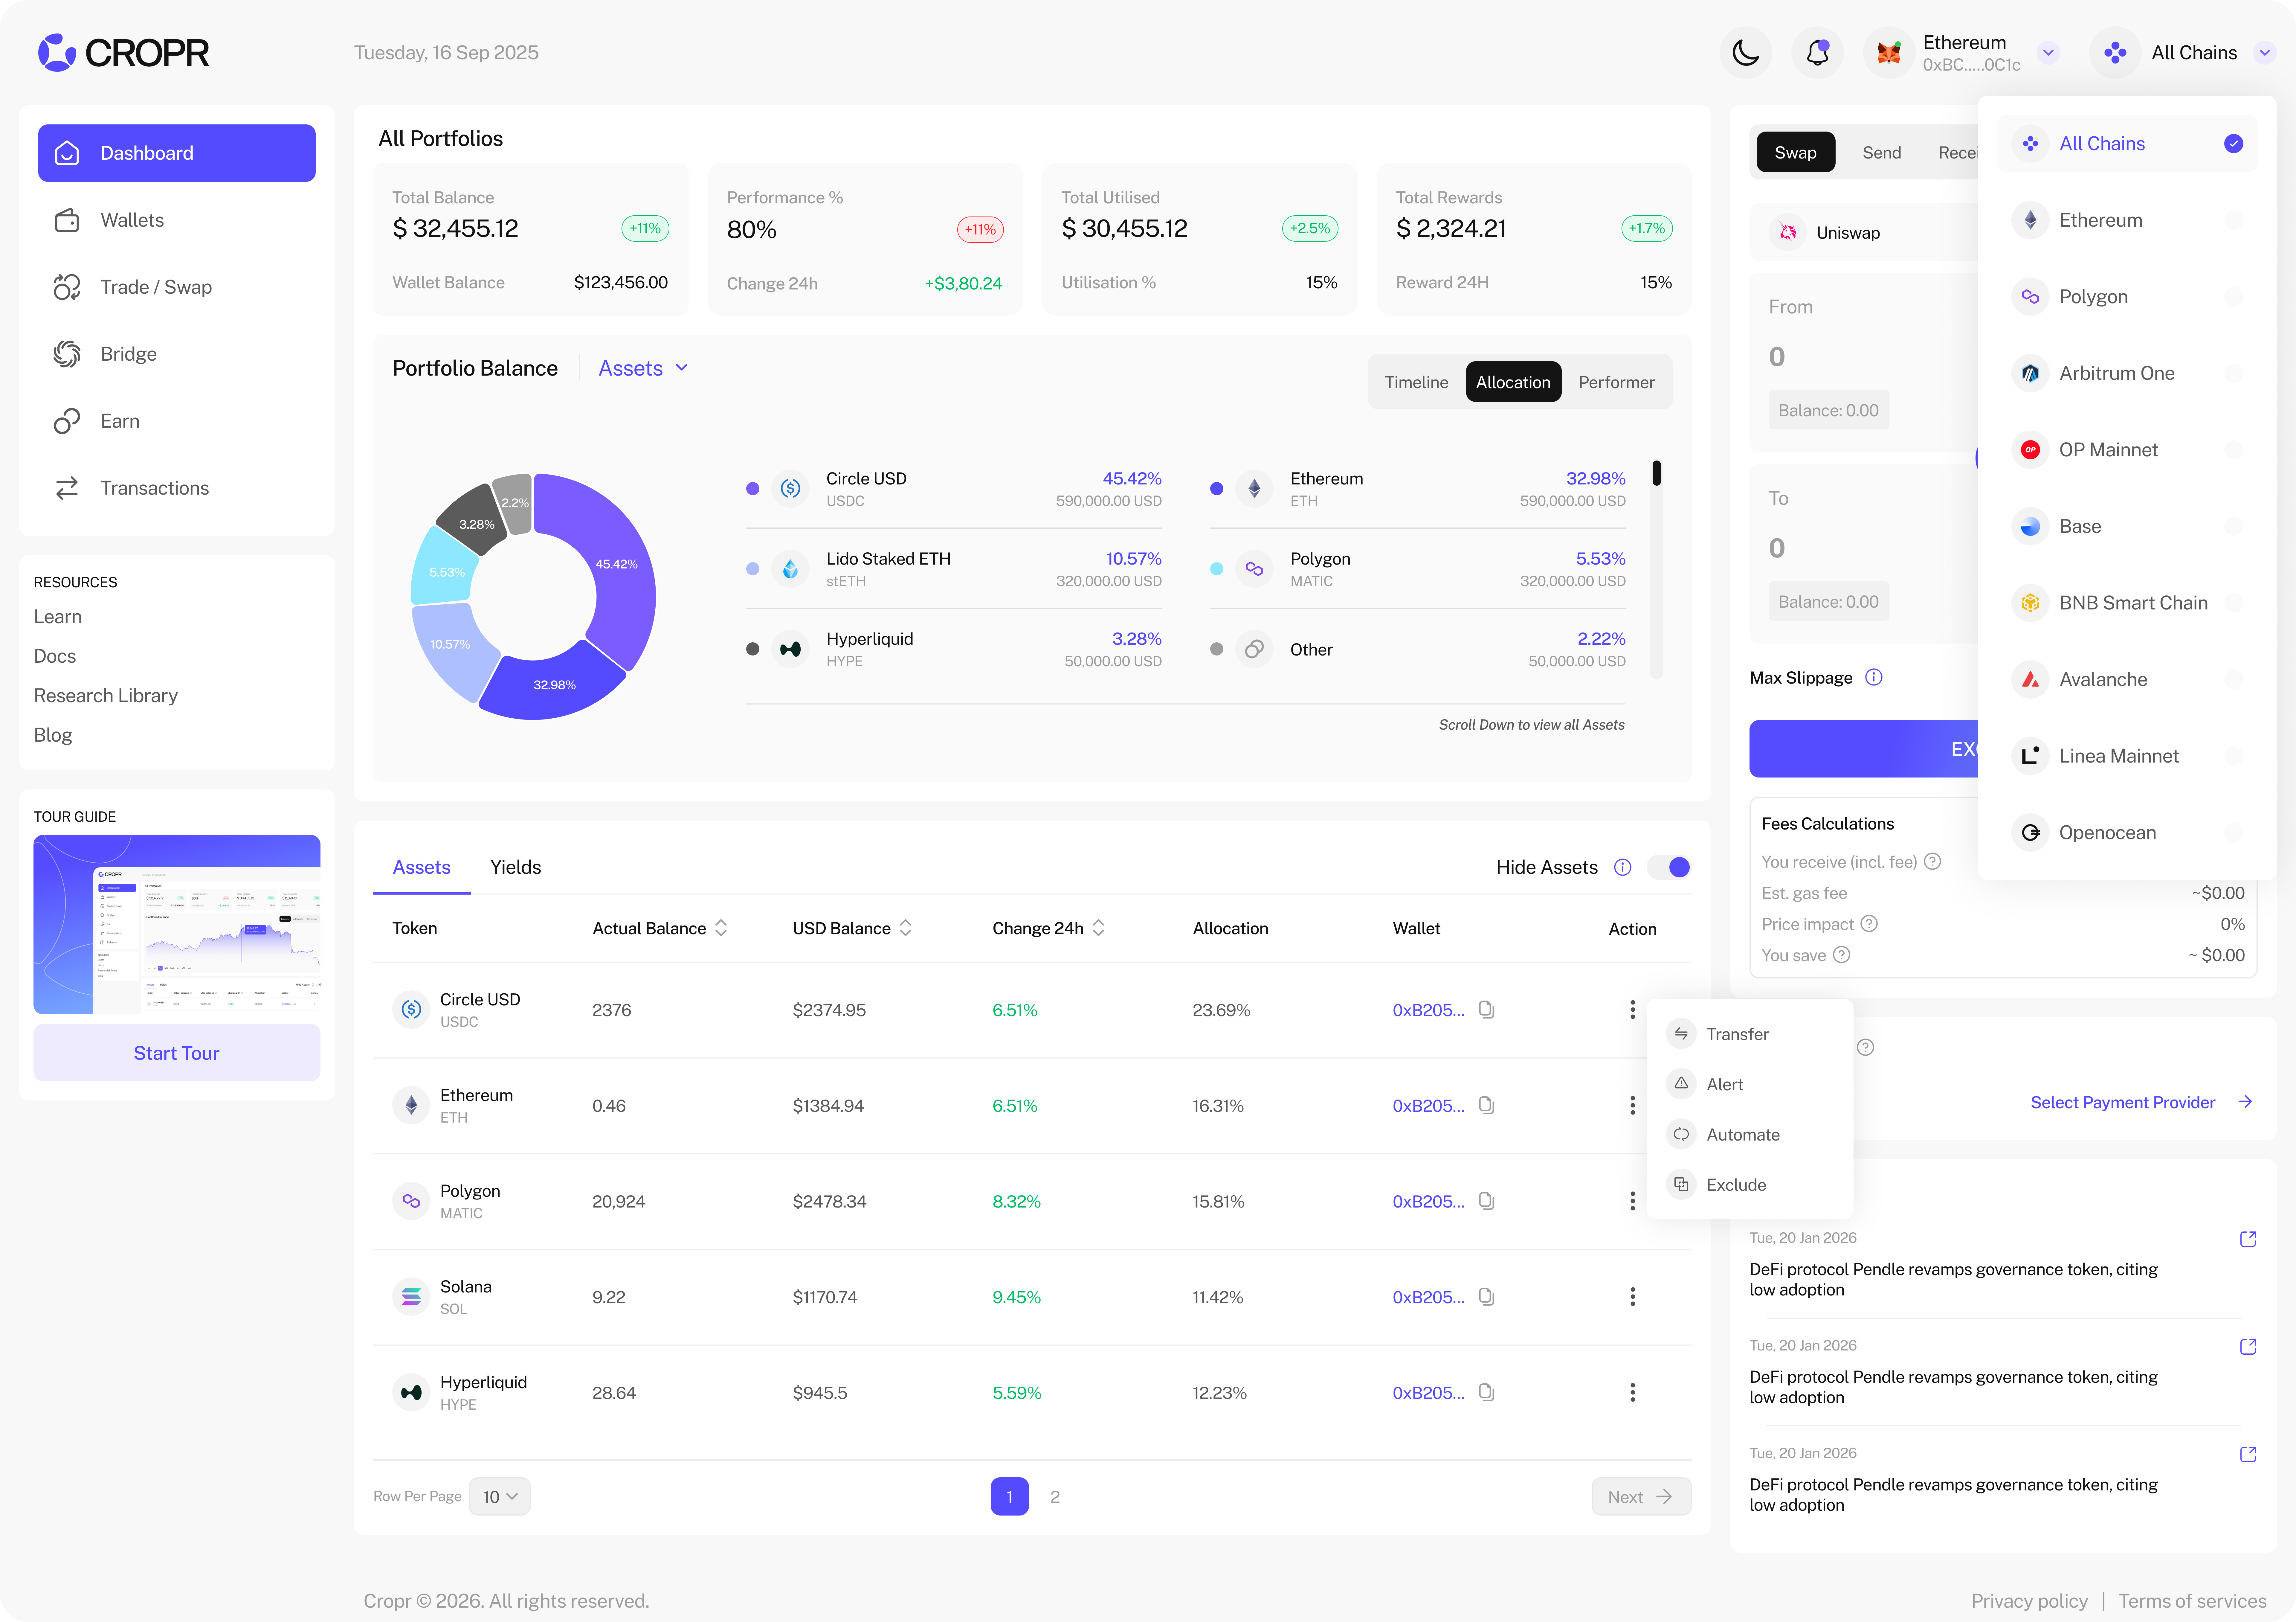Open the last Pendle news external link icon

2248,1454
